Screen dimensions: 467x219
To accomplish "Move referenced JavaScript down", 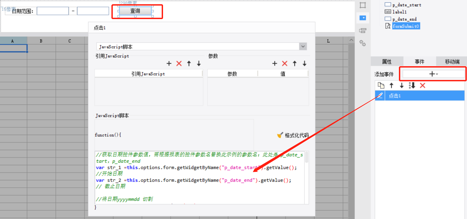I will point(199,64).
